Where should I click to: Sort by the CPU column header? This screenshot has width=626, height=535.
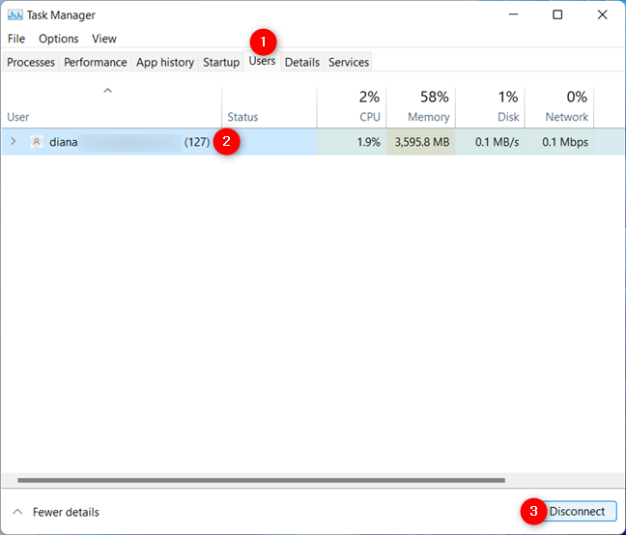click(352, 107)
